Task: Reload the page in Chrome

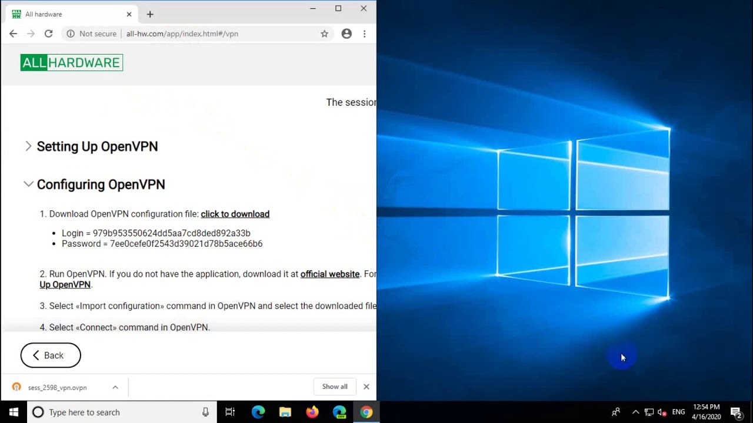Action: [x=48, y=34]
